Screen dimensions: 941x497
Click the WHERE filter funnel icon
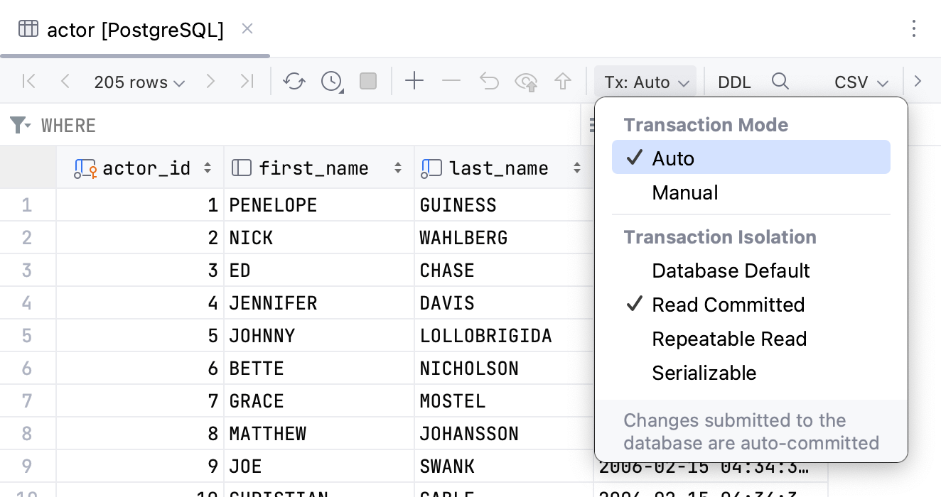pyautogui.click(x=18, y=124)
